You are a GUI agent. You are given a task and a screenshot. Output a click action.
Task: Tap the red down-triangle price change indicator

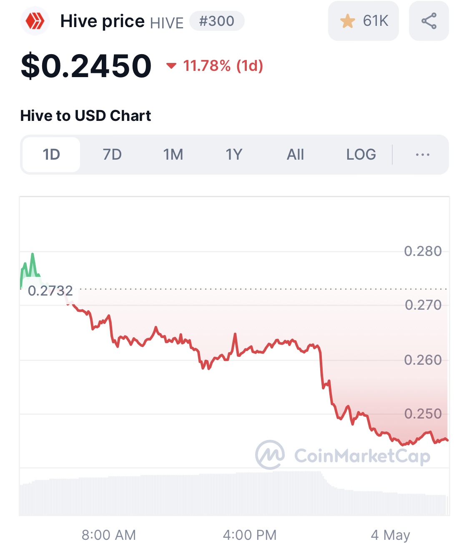171,66
